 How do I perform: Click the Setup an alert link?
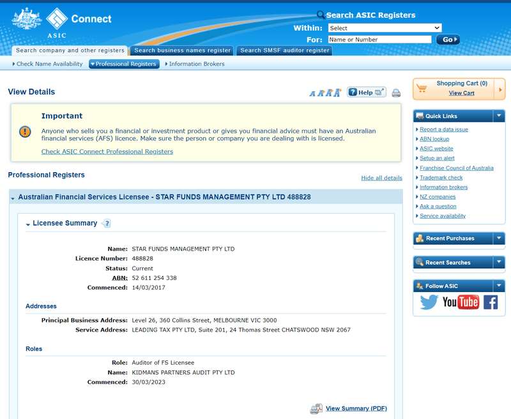pyautogui.click(x=437, y=158)
